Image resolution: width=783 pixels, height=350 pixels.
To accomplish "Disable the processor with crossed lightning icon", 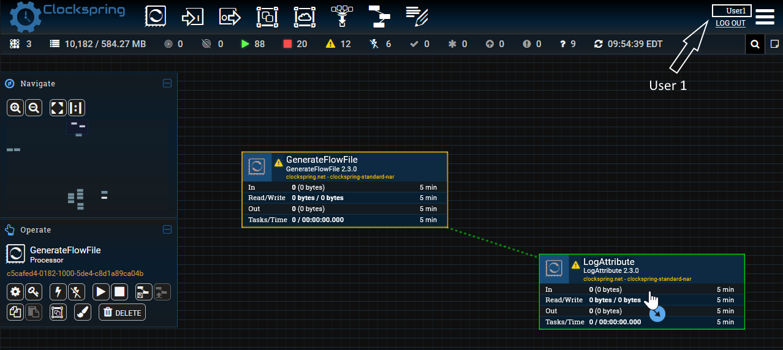I will coord(77,292).
